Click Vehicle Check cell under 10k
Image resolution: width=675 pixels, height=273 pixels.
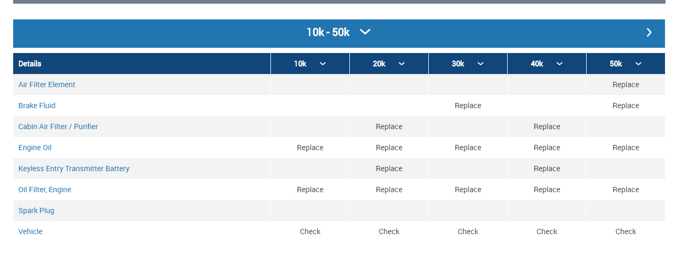pos(310,232)
